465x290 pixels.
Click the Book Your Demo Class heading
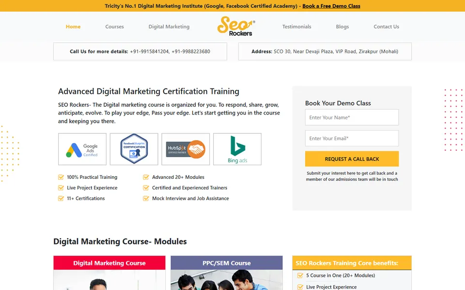pyautogui.click(x=338, y=103)
